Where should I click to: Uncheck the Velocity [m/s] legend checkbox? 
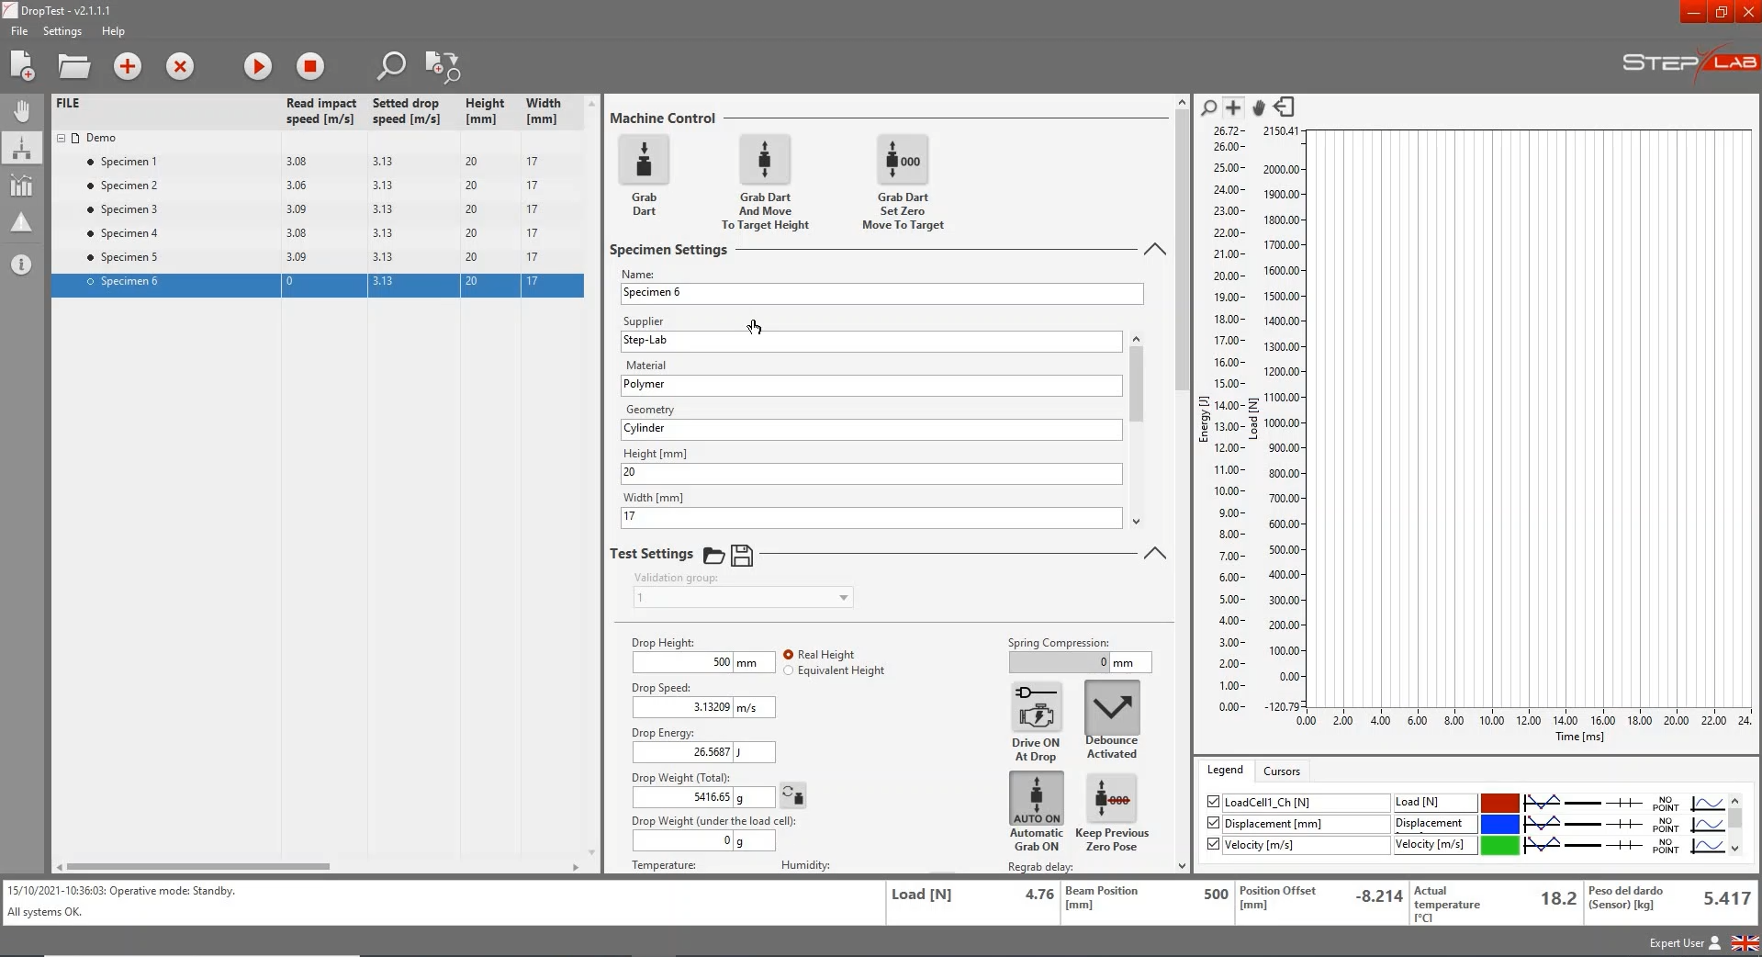(1213, 844)
